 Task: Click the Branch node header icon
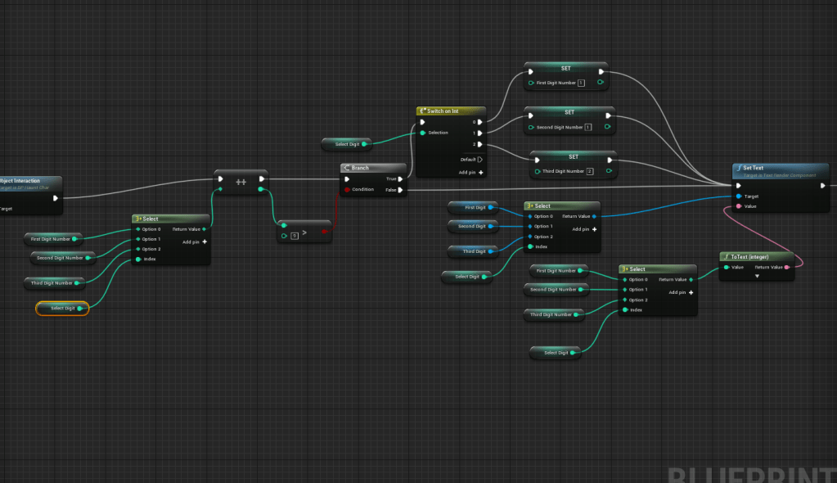[347, 168]
